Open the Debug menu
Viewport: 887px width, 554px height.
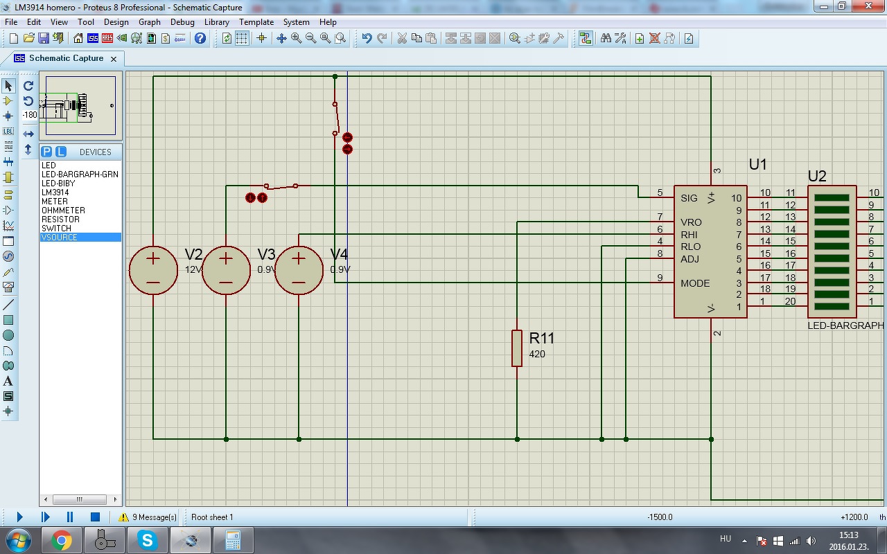pyautogui.click(x=182, y=22)
